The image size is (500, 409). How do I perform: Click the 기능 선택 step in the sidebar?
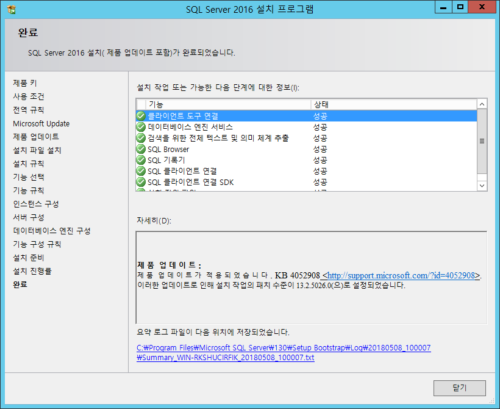pyautogui.click(x=29, y=177)
